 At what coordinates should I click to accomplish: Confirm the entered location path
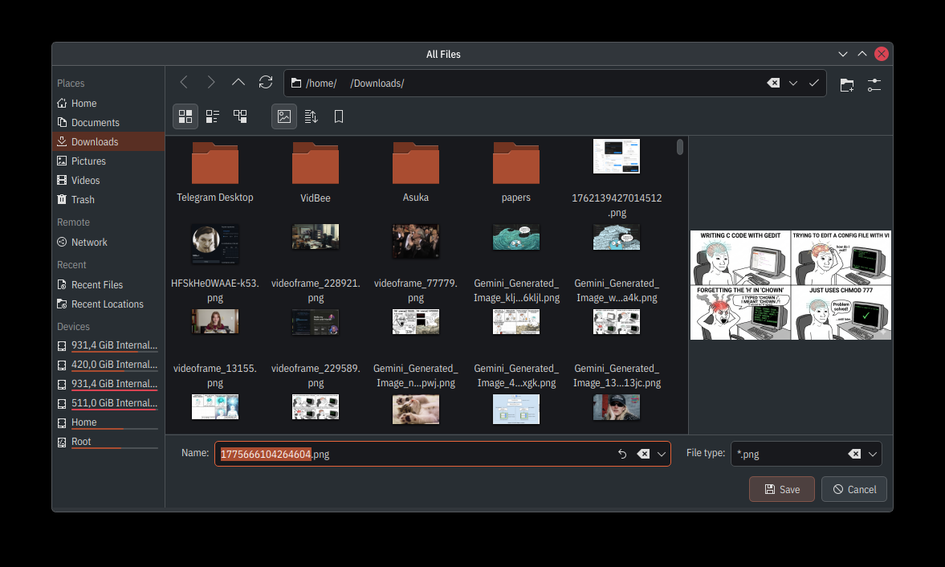813,84
